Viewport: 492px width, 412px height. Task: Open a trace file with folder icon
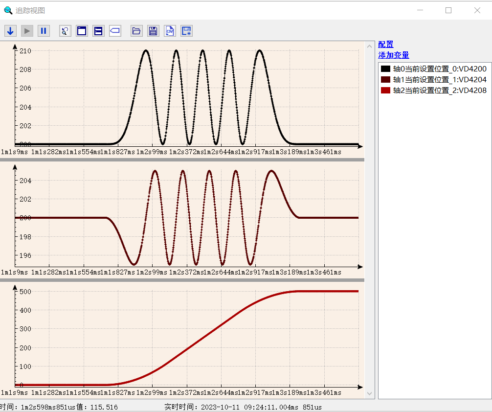click(136, 31)
